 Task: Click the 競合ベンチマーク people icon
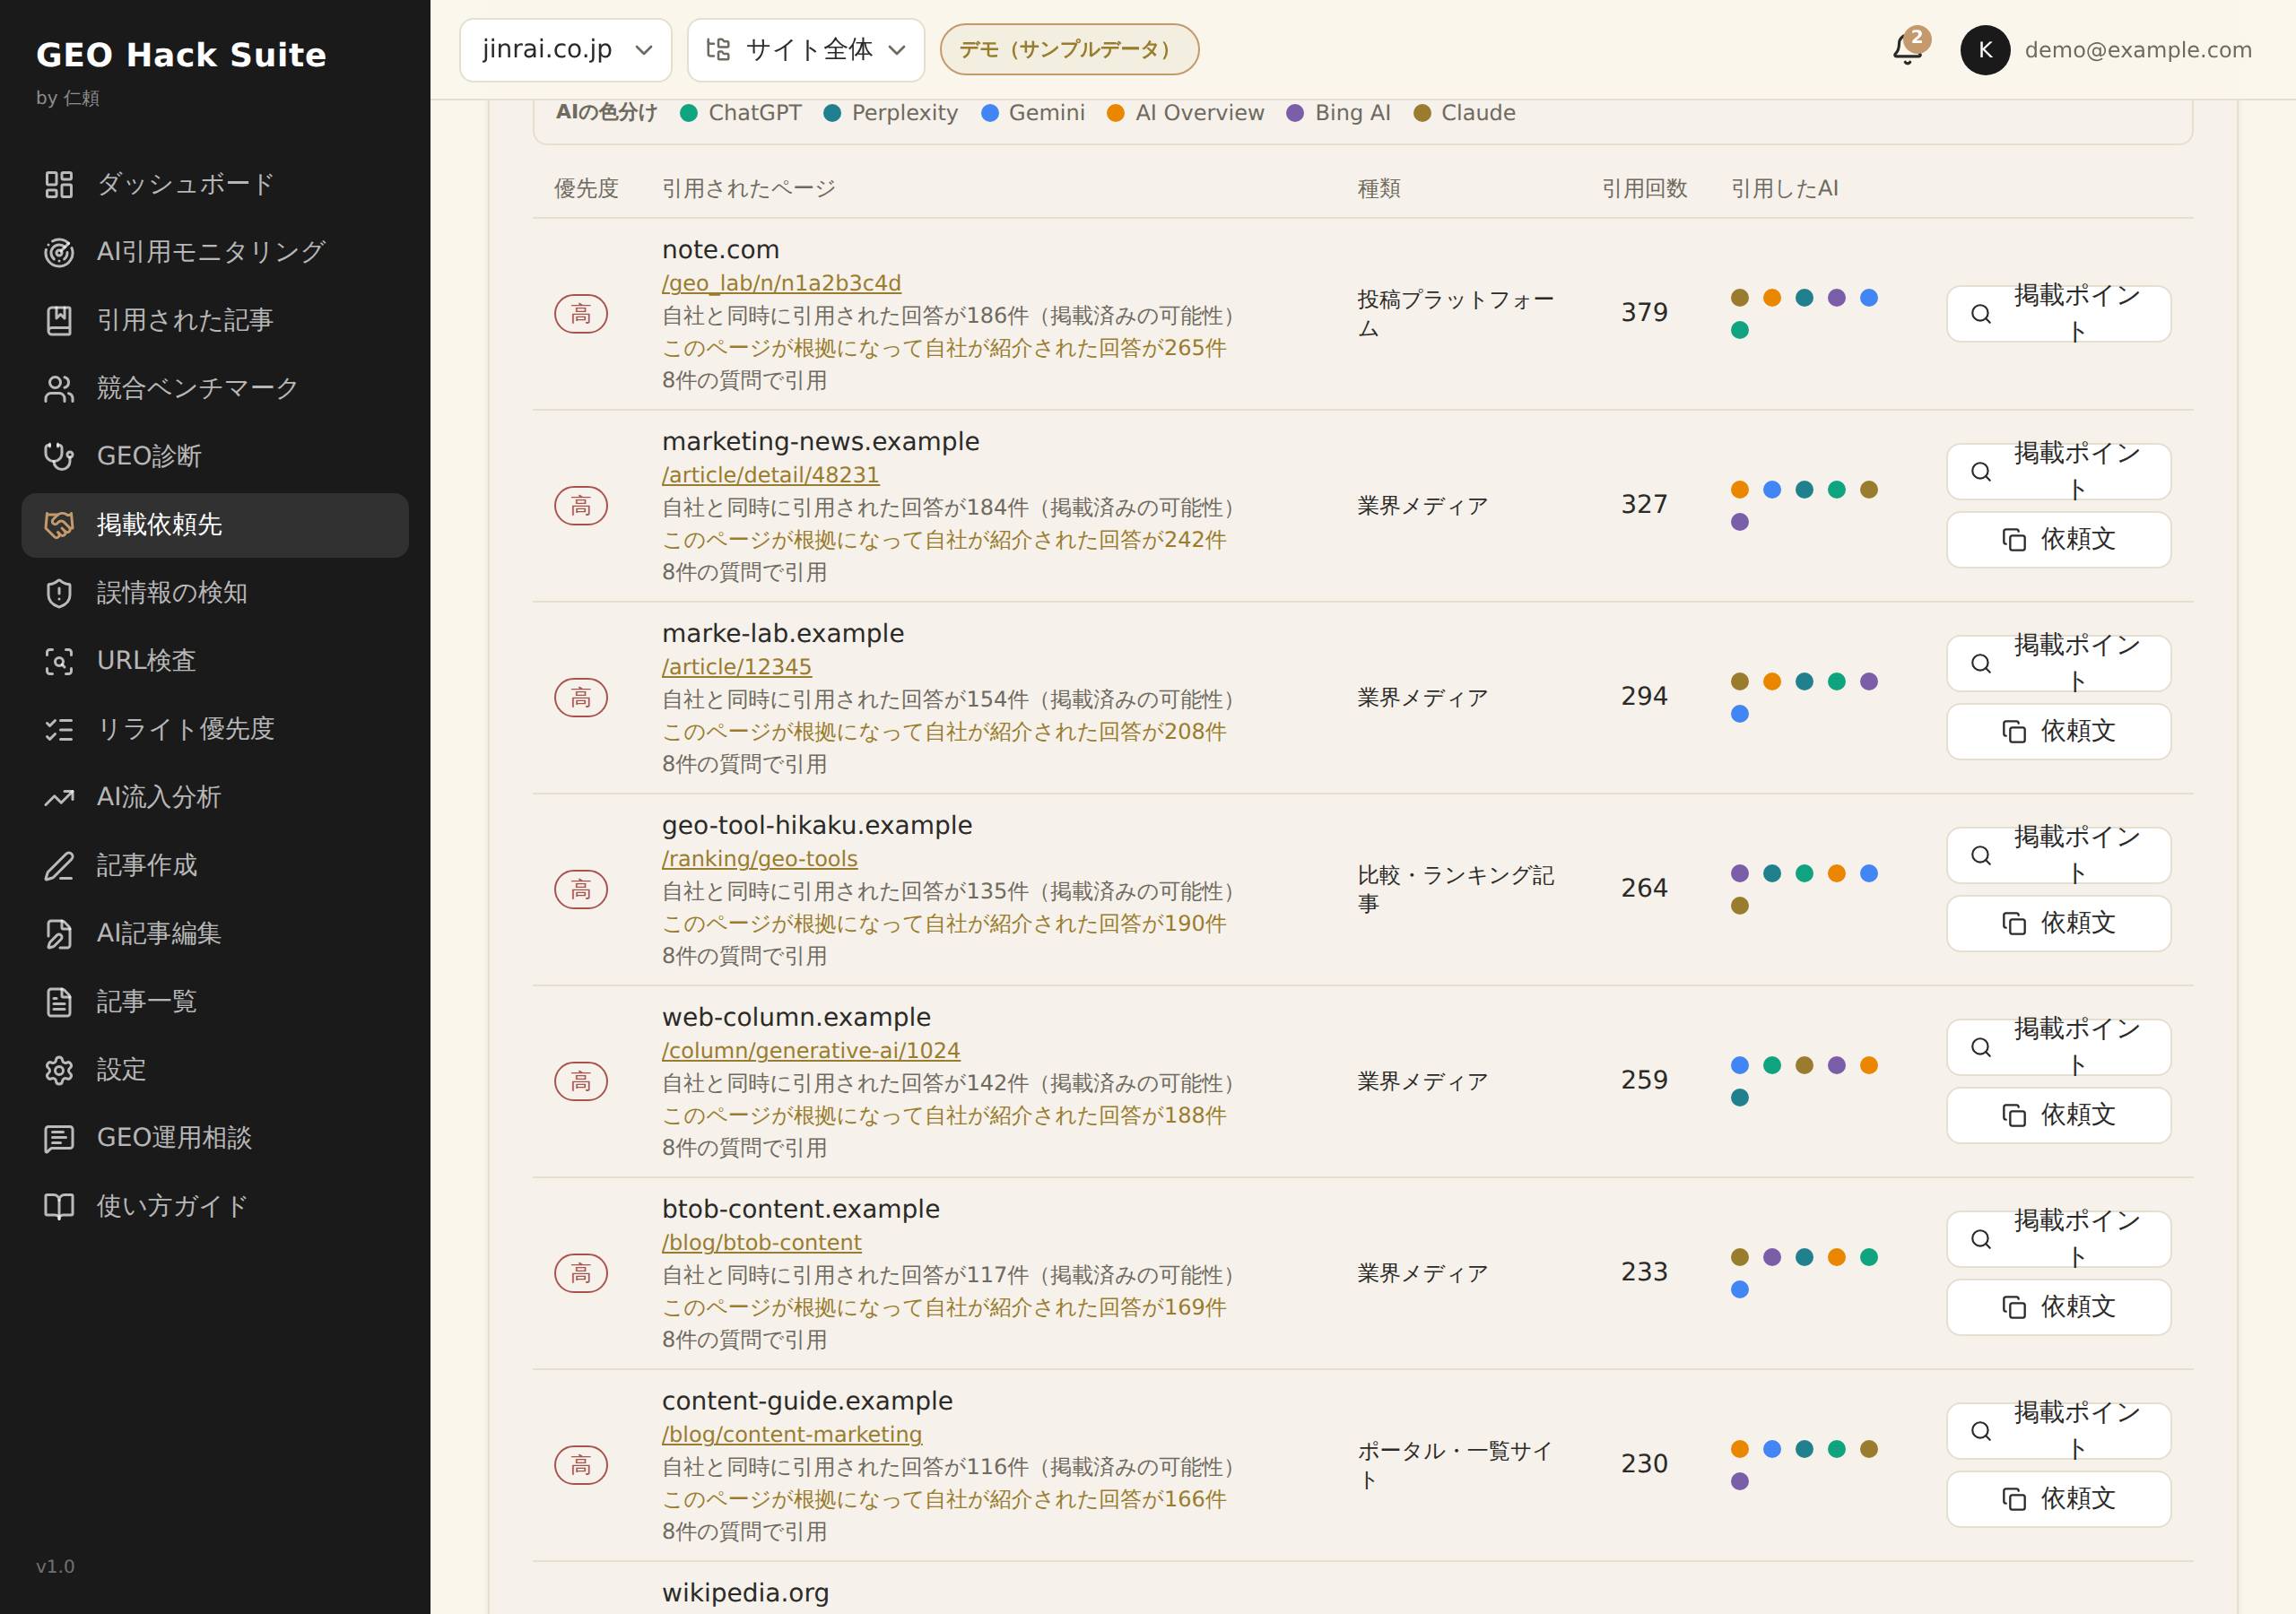(x=59, y=388)
